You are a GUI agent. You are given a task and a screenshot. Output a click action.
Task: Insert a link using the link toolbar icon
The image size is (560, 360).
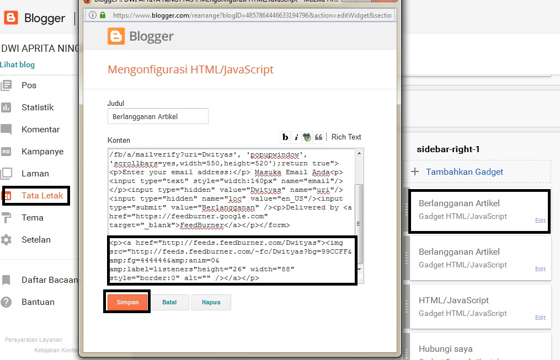tap(307, 137)
